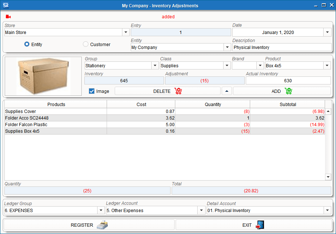Click the Adjustment field showing (15)
This screenshot has width=336, height=234.
click(205, 81)
